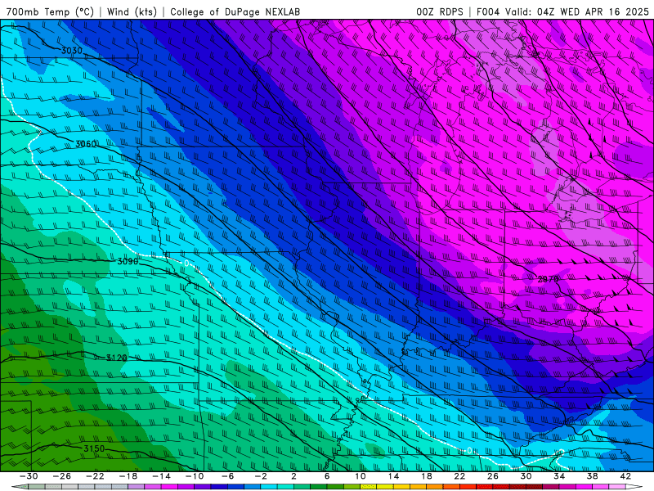
Task: Click the "00Z RDPS" model run label
Action: 439,11
